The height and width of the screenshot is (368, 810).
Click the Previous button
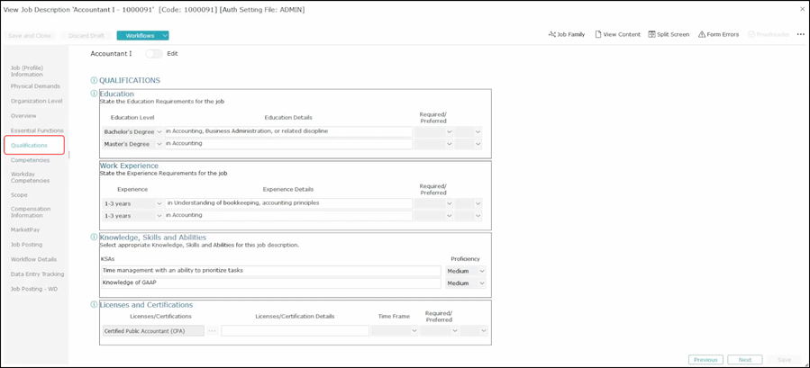[705, 359]
